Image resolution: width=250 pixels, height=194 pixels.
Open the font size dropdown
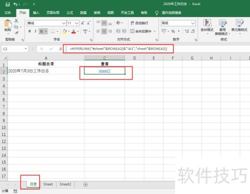(76, 23)
